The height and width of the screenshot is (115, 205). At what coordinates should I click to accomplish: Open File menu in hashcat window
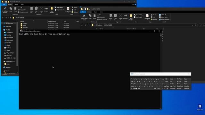(x=4, y=4)
